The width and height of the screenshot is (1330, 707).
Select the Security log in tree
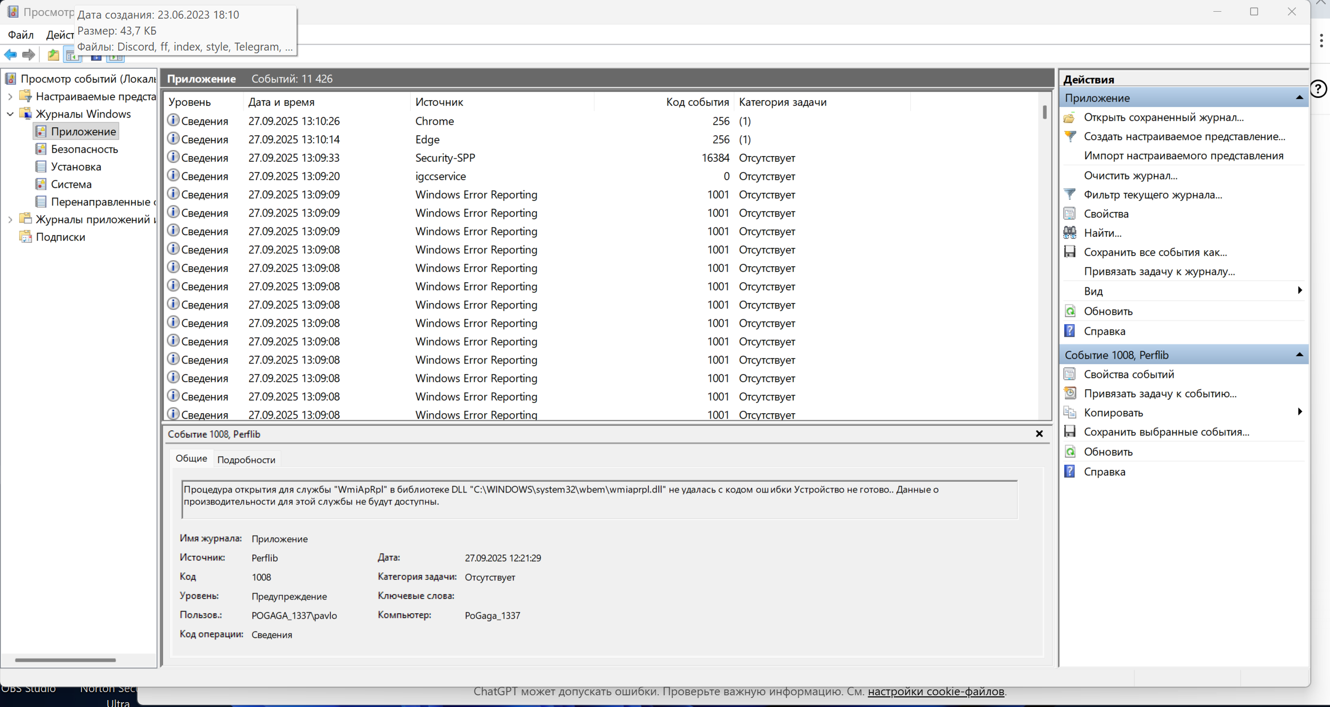pos(84,149)
